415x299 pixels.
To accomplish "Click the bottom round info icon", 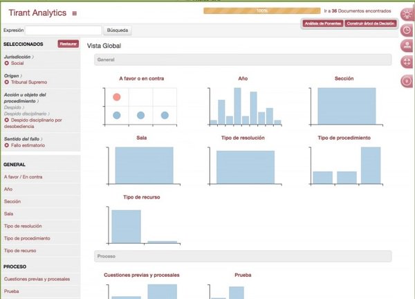I will coord(407,81).
